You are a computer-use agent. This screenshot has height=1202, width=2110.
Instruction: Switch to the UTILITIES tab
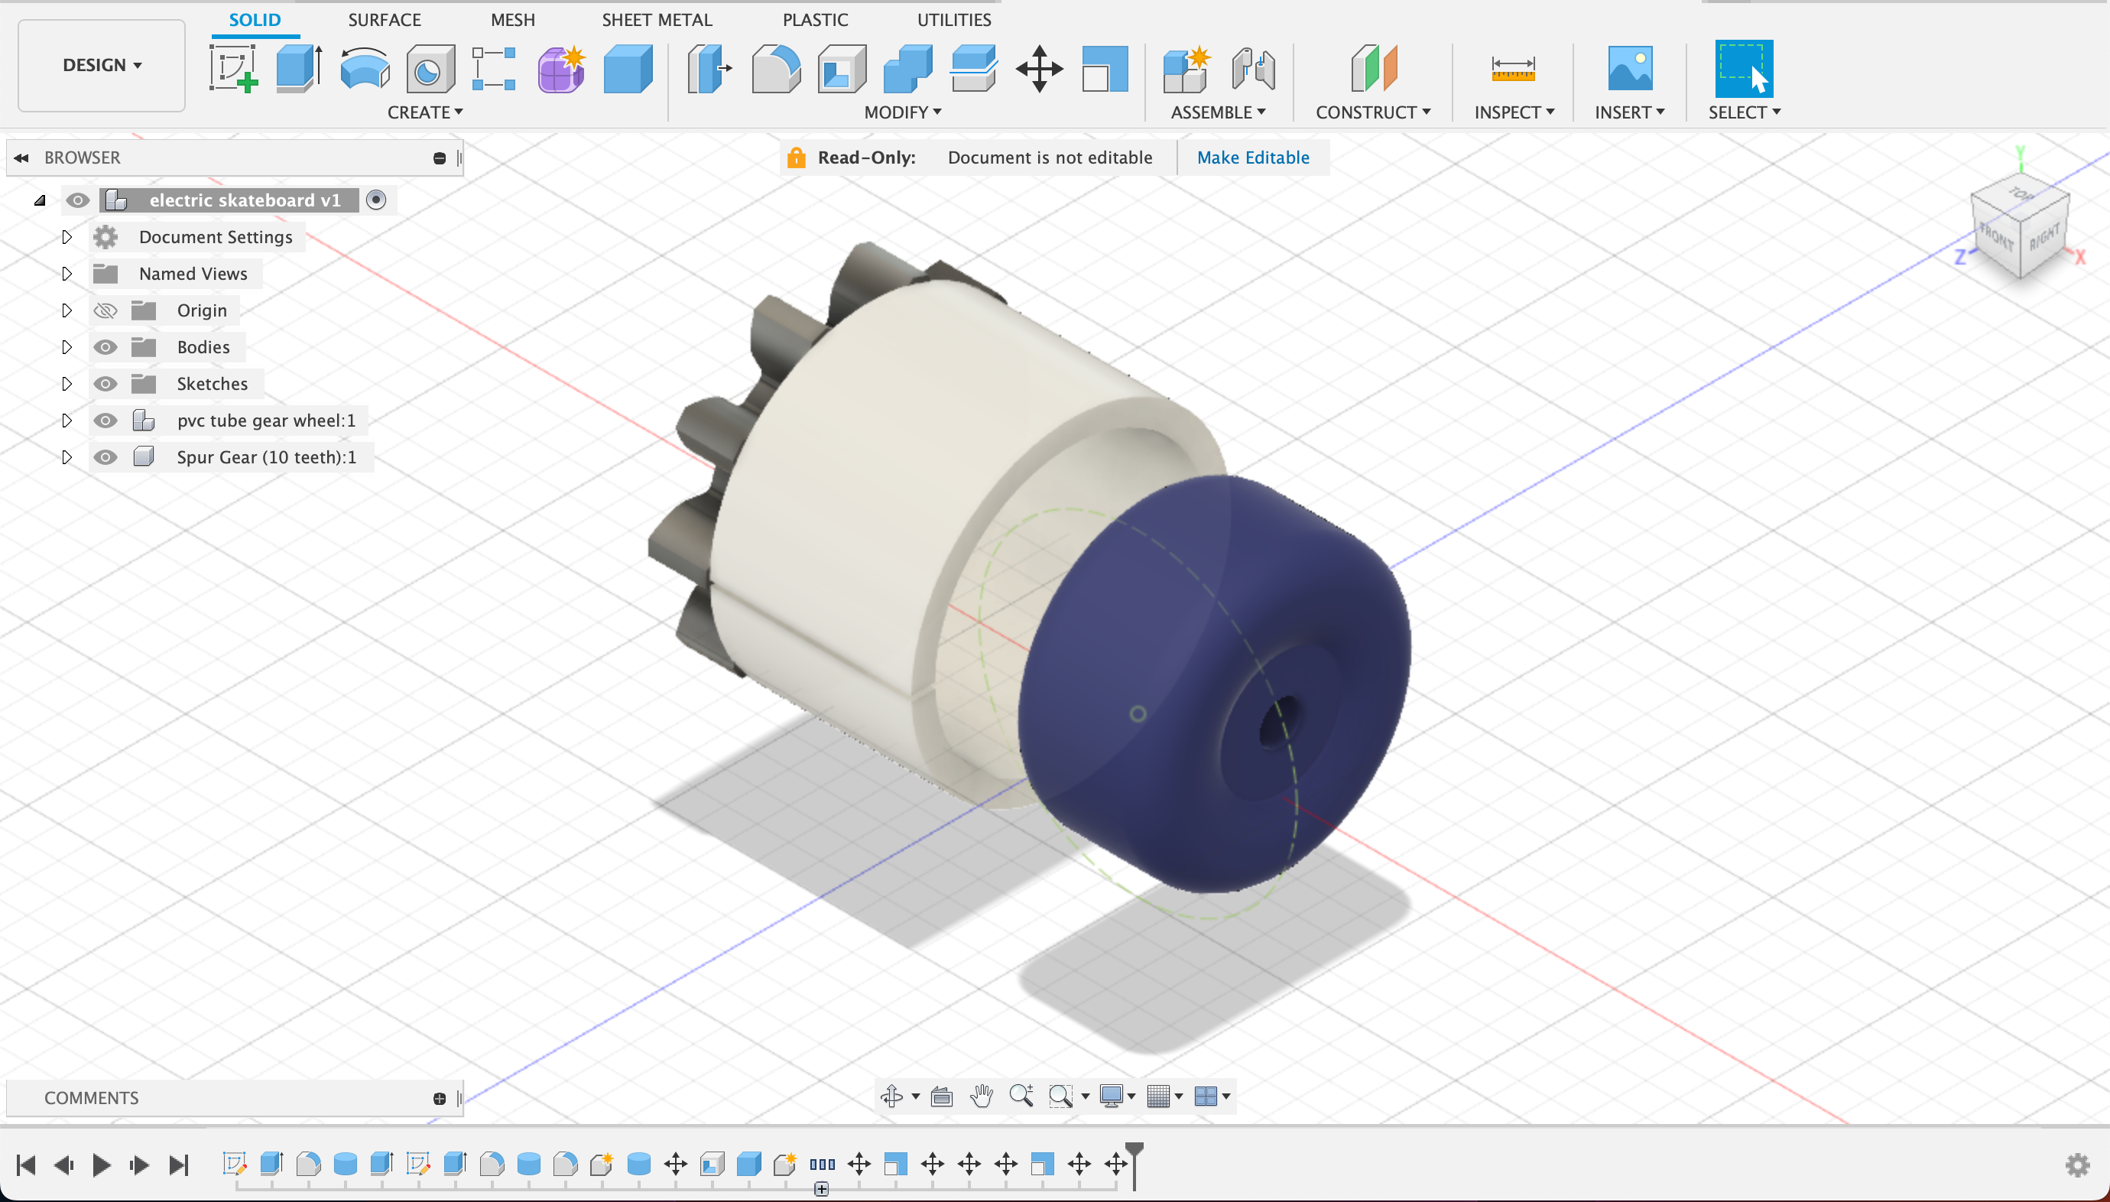[x=954, y=20]
